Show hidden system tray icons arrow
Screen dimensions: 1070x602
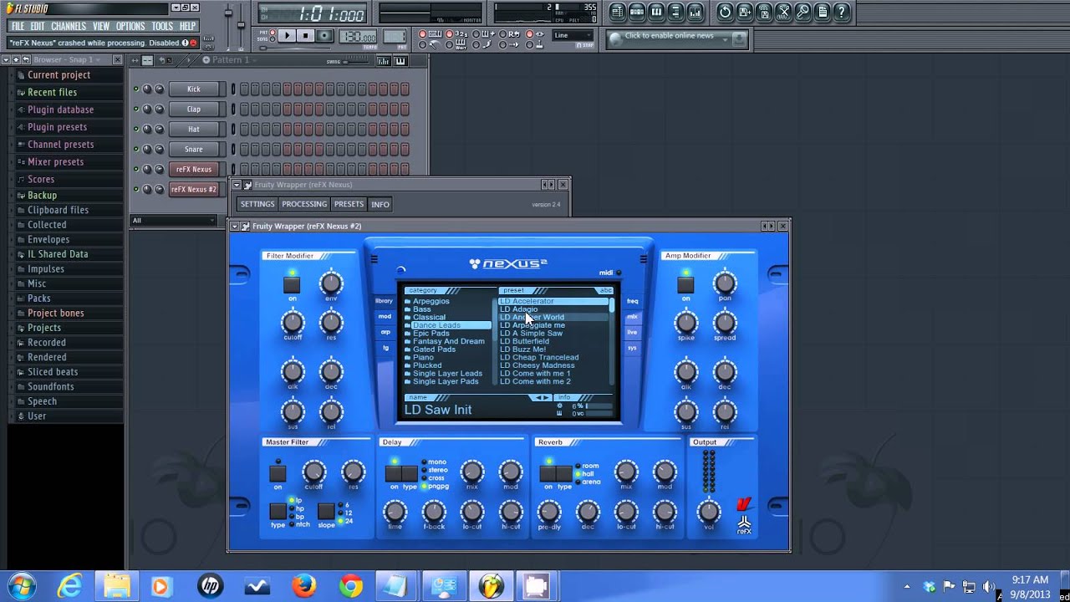click(907, 587)
